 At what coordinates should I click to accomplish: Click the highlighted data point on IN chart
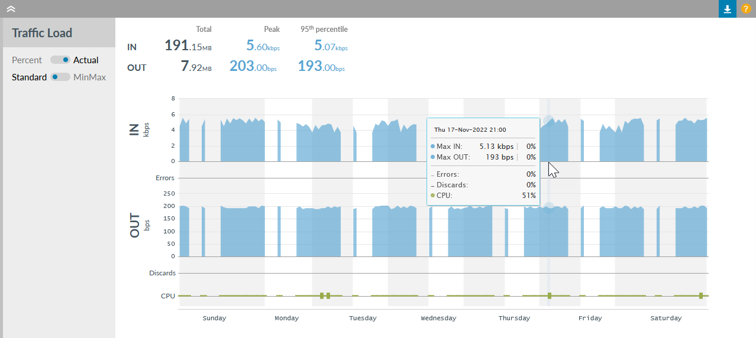[x=548, y=121]
